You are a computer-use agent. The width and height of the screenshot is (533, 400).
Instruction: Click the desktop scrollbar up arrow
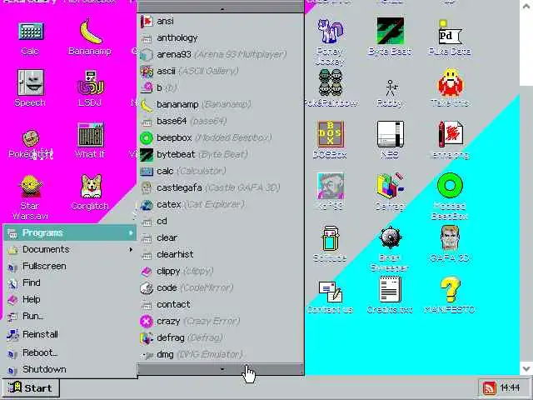(526, 6)
